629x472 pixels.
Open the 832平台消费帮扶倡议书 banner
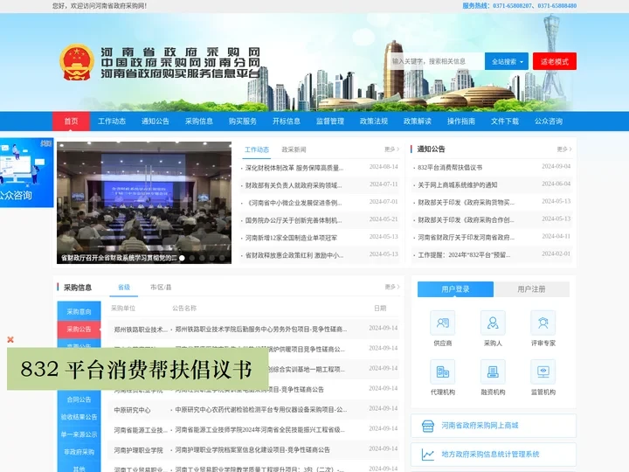point(138,369)
